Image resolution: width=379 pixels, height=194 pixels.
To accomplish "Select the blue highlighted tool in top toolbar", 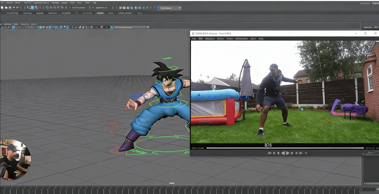I will 32,8.
